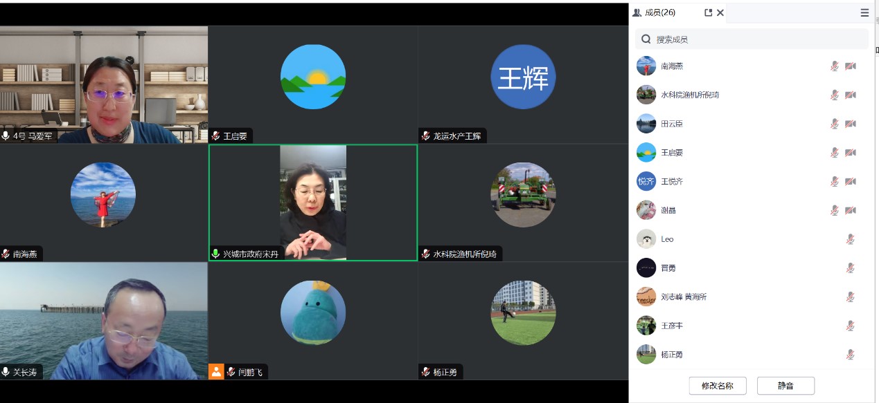This screenshot has width=879, height=403.
Task: Click the camera-off icon for 田云臣
Action: [x=850, y=124]
